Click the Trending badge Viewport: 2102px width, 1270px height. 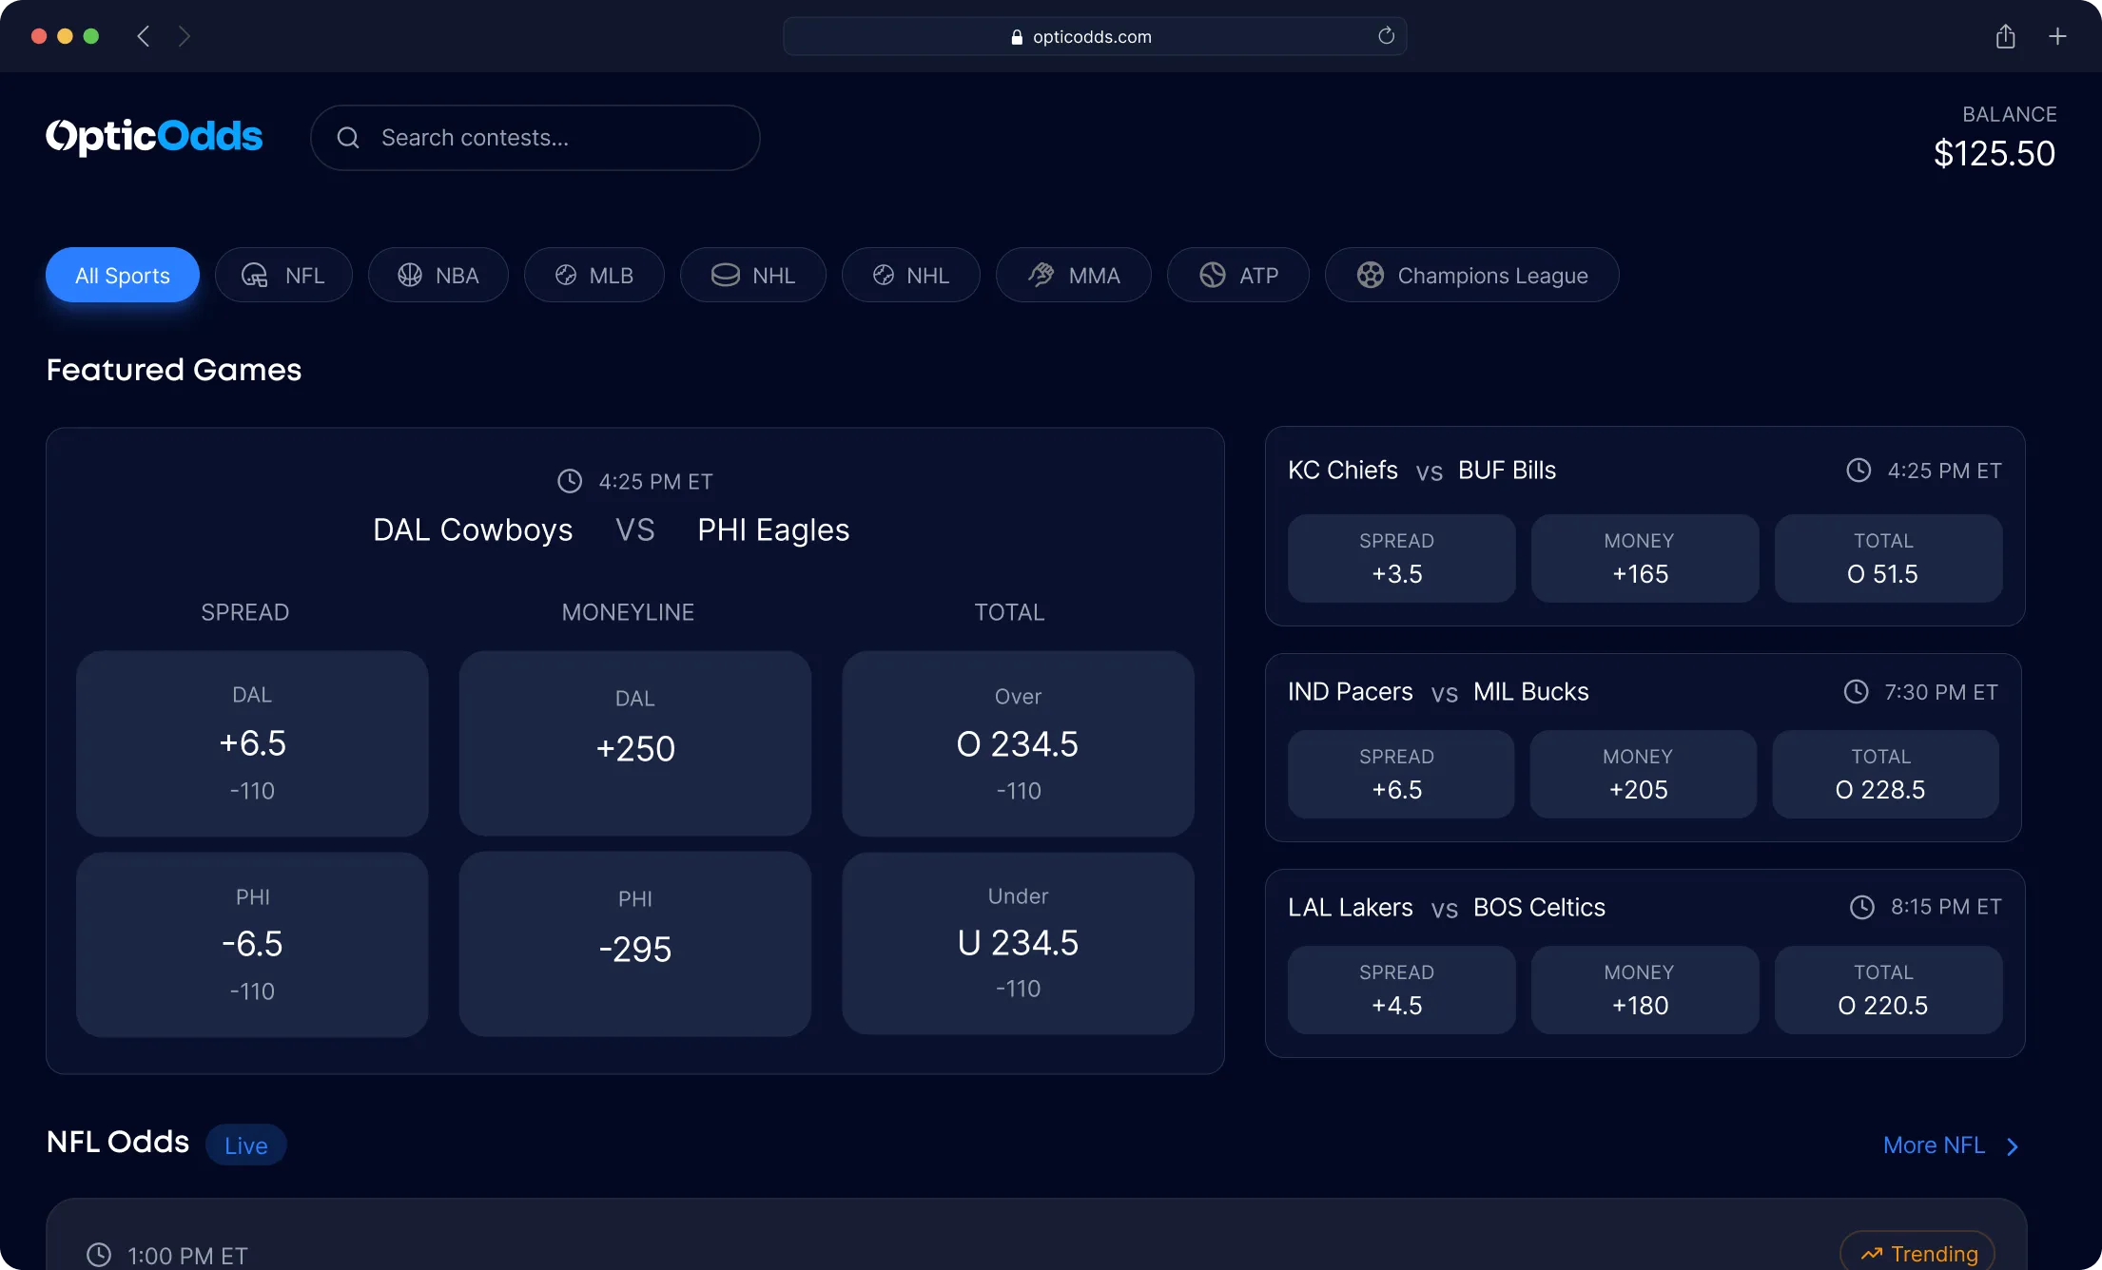click(1917, 1253)
